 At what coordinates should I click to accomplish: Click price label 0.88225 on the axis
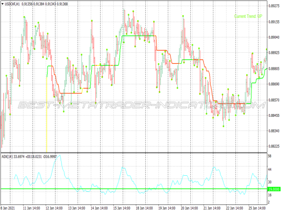[x=274, y=146]
